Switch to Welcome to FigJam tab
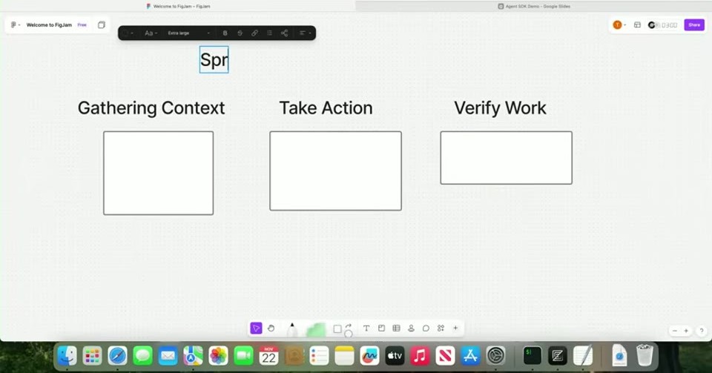 178,7
